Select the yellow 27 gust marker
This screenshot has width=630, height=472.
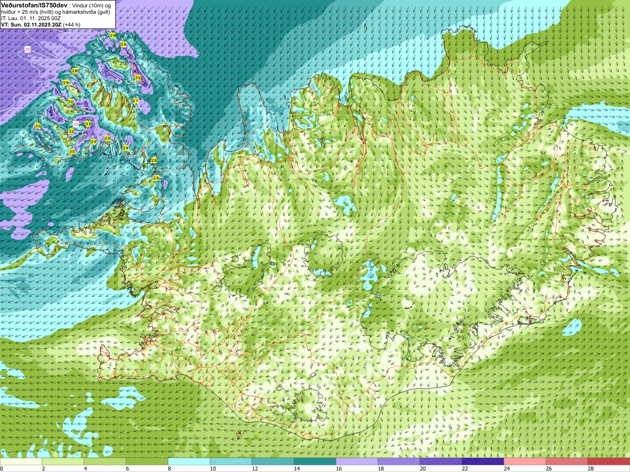click(135, 101)
